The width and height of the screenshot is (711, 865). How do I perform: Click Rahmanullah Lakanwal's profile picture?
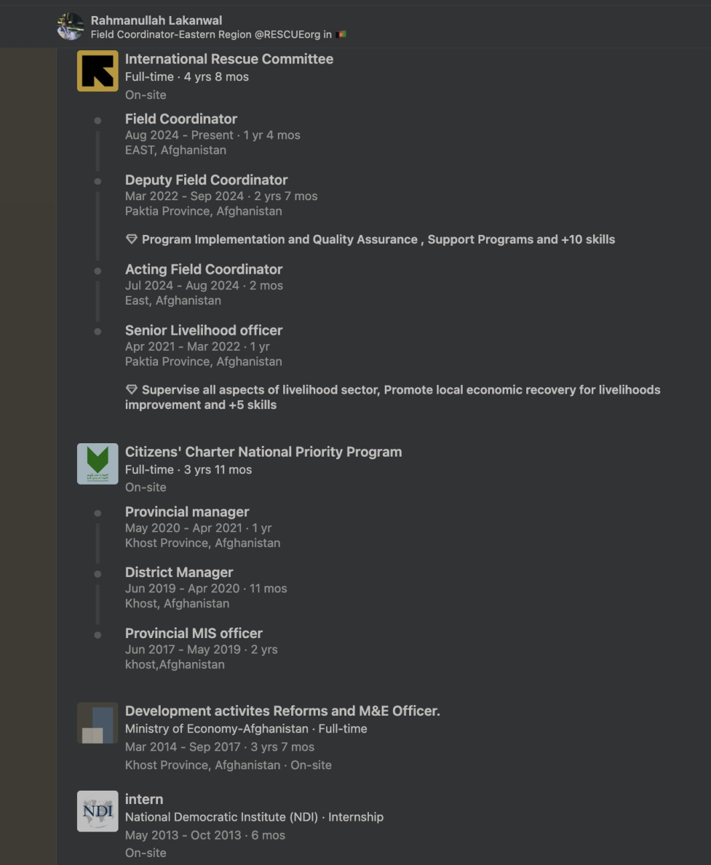[x=69, y=25]
